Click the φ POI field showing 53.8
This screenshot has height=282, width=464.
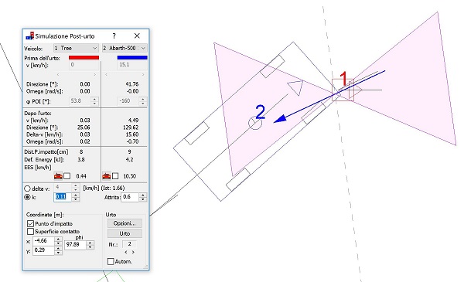tap(80, 100)
